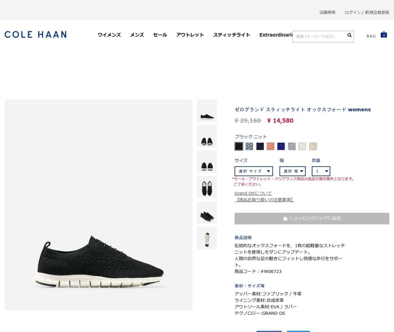View the front-pair shoe thumbnail

tap(207, 136)
